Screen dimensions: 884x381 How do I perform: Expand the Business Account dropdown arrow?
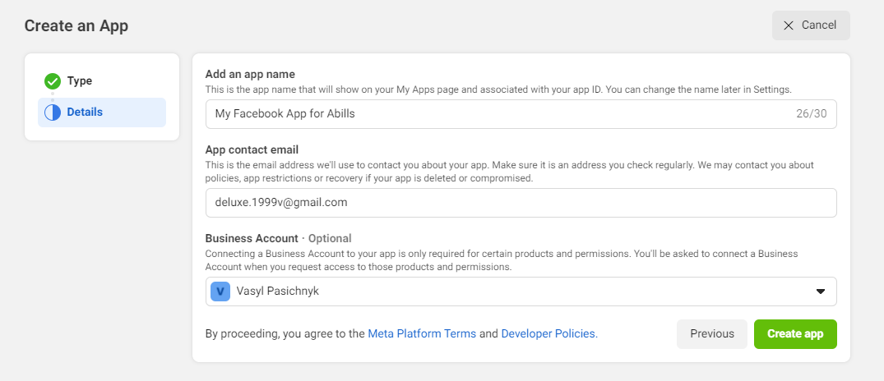(x=820, y=291)
